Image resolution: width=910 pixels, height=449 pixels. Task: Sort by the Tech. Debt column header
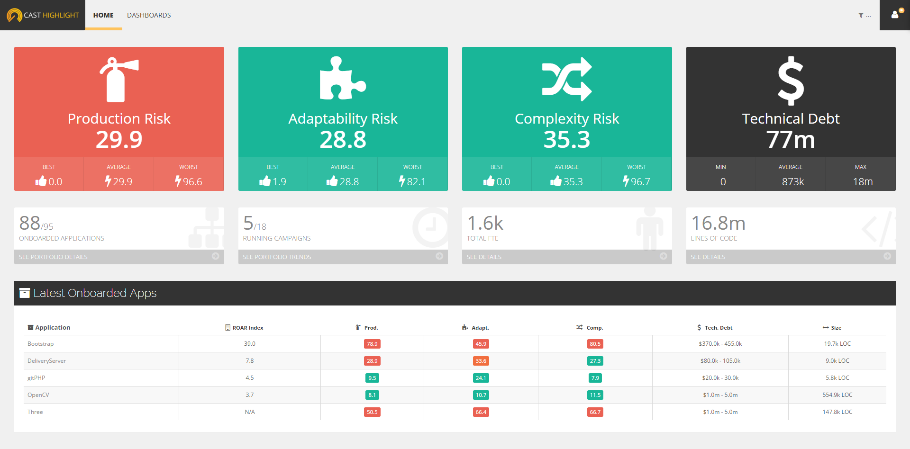[715, 328]
